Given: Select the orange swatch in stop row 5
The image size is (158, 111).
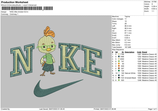Looking at the screenshot, I should 119,64.
